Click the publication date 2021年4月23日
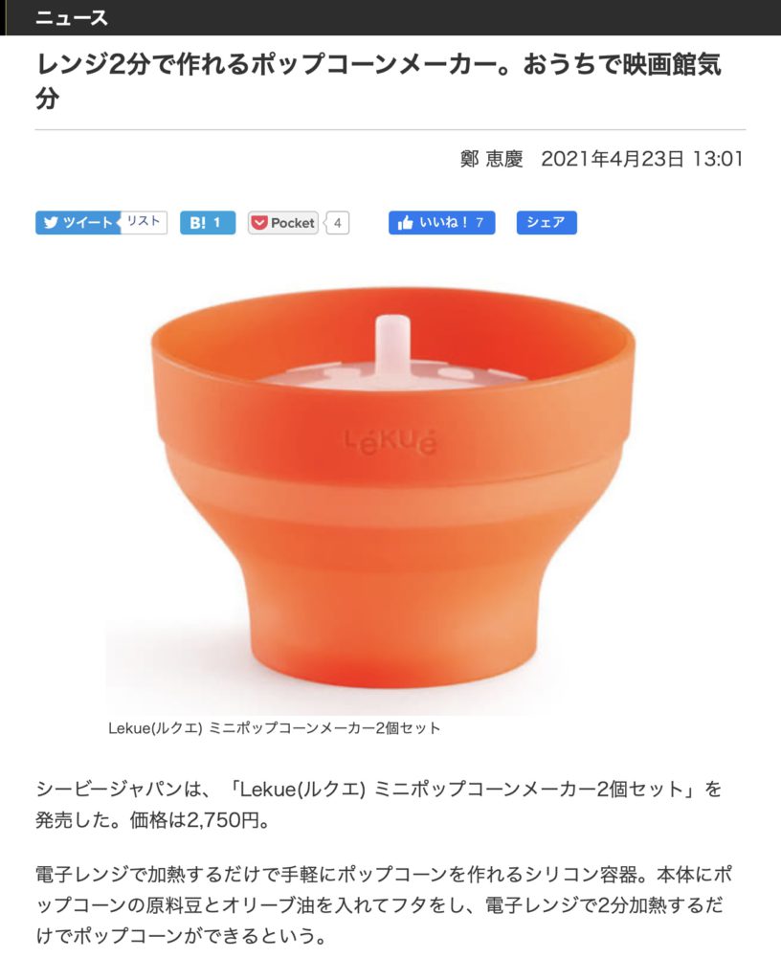This screenshot has width=781, height=980. 613,159
